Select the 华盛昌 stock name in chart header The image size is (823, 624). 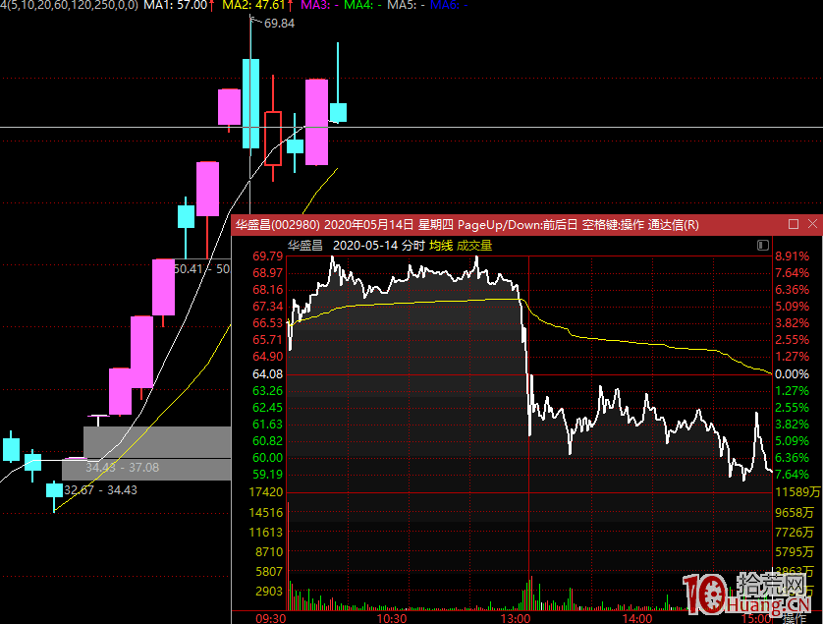(305, 246)
